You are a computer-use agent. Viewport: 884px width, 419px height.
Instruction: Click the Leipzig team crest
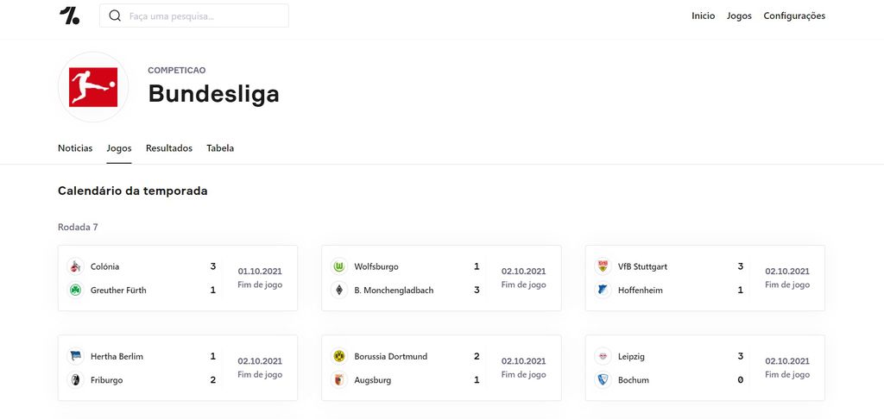(x=603, y=356)
